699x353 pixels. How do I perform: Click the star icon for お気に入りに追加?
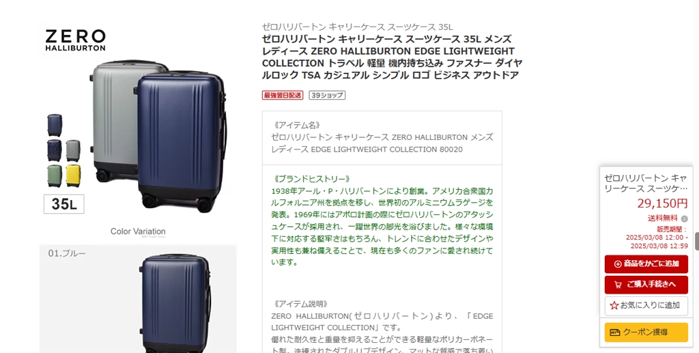pos(614,305)
